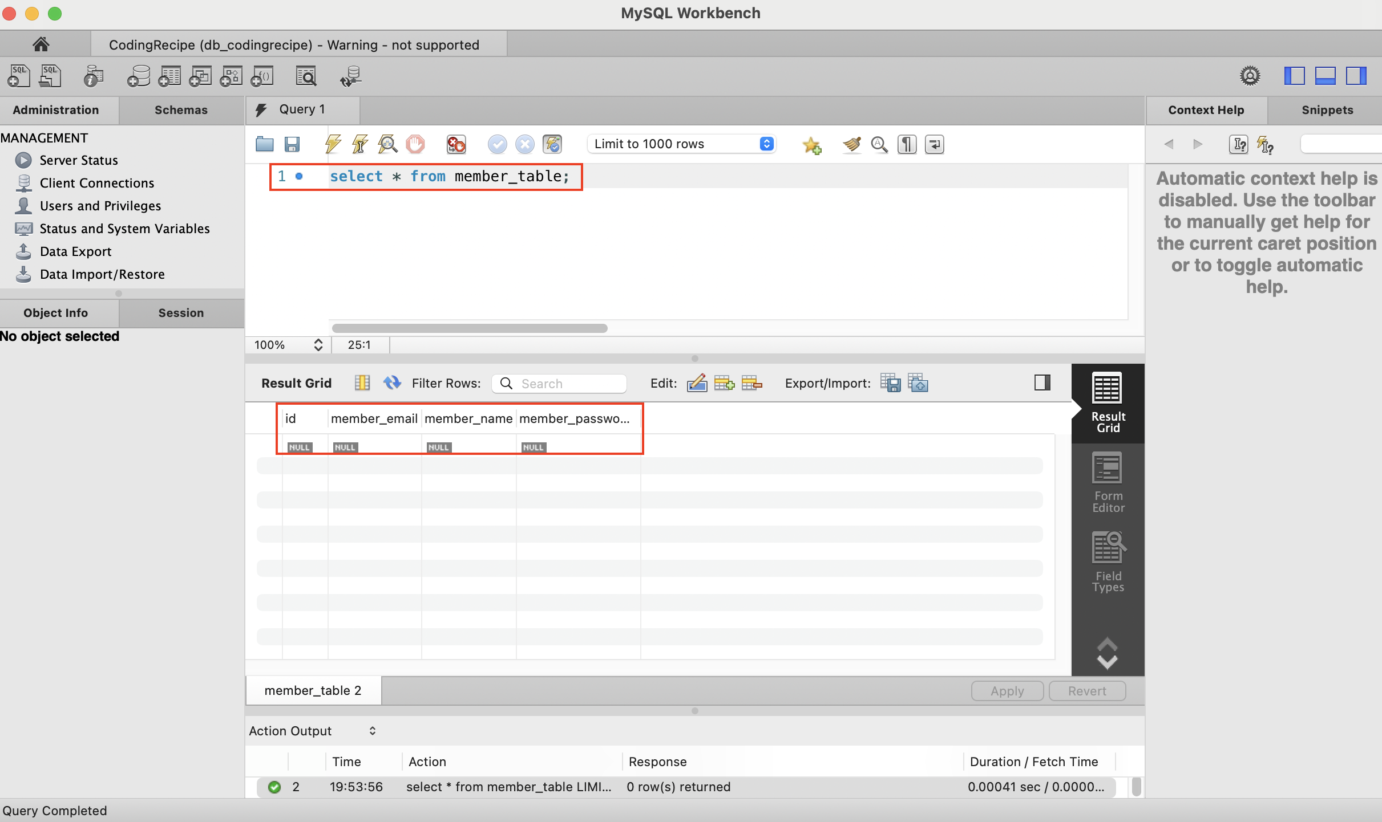The width and height of the screenshot is (1382, 822).
Task: Select the Query 1 tab
Action: pyautogui.click(x=302, y=109)
